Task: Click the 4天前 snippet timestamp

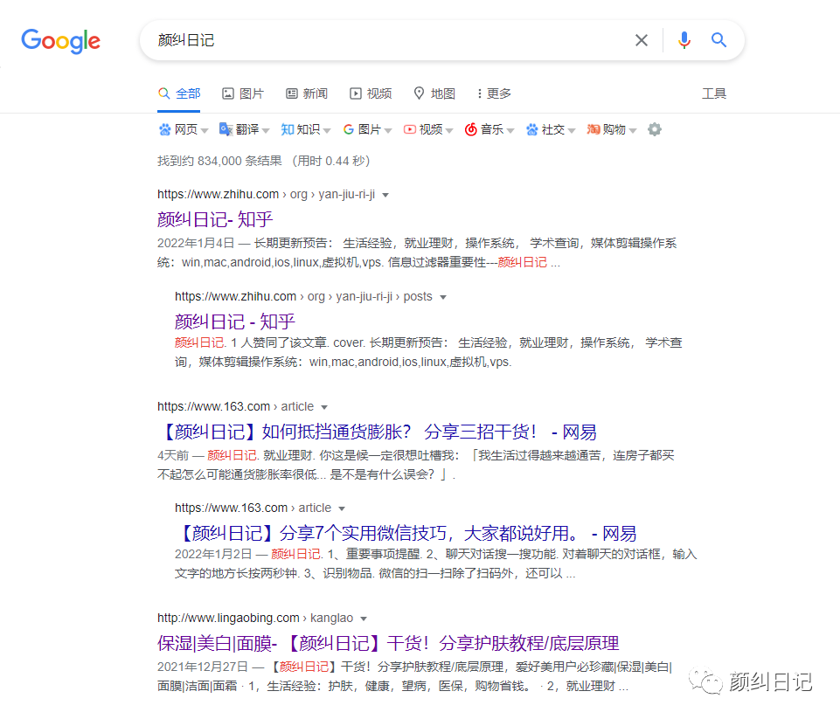Action: 173,455
